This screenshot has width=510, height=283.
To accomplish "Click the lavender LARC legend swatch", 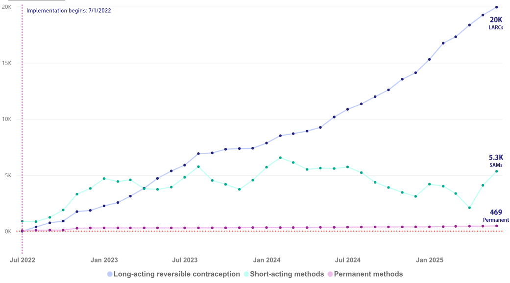I will pyautogui.click(x=110, y=274).
